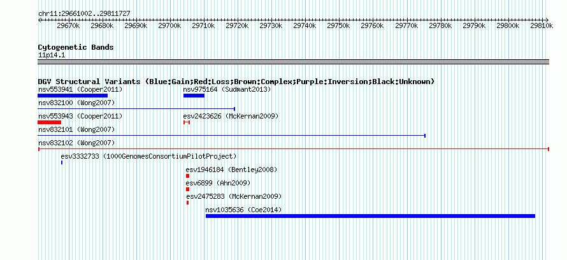This screenshot has height=260, width=567.
Task: Click the 29780k ruler tick label
Action: tap(440, 25)
